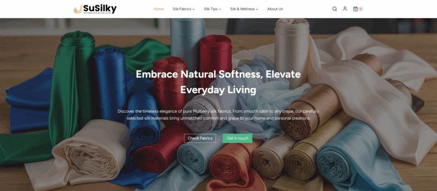Expand the Silk Tips dropdown arrow
Viewport: 437px width, 191px height.
coord(220,9)
